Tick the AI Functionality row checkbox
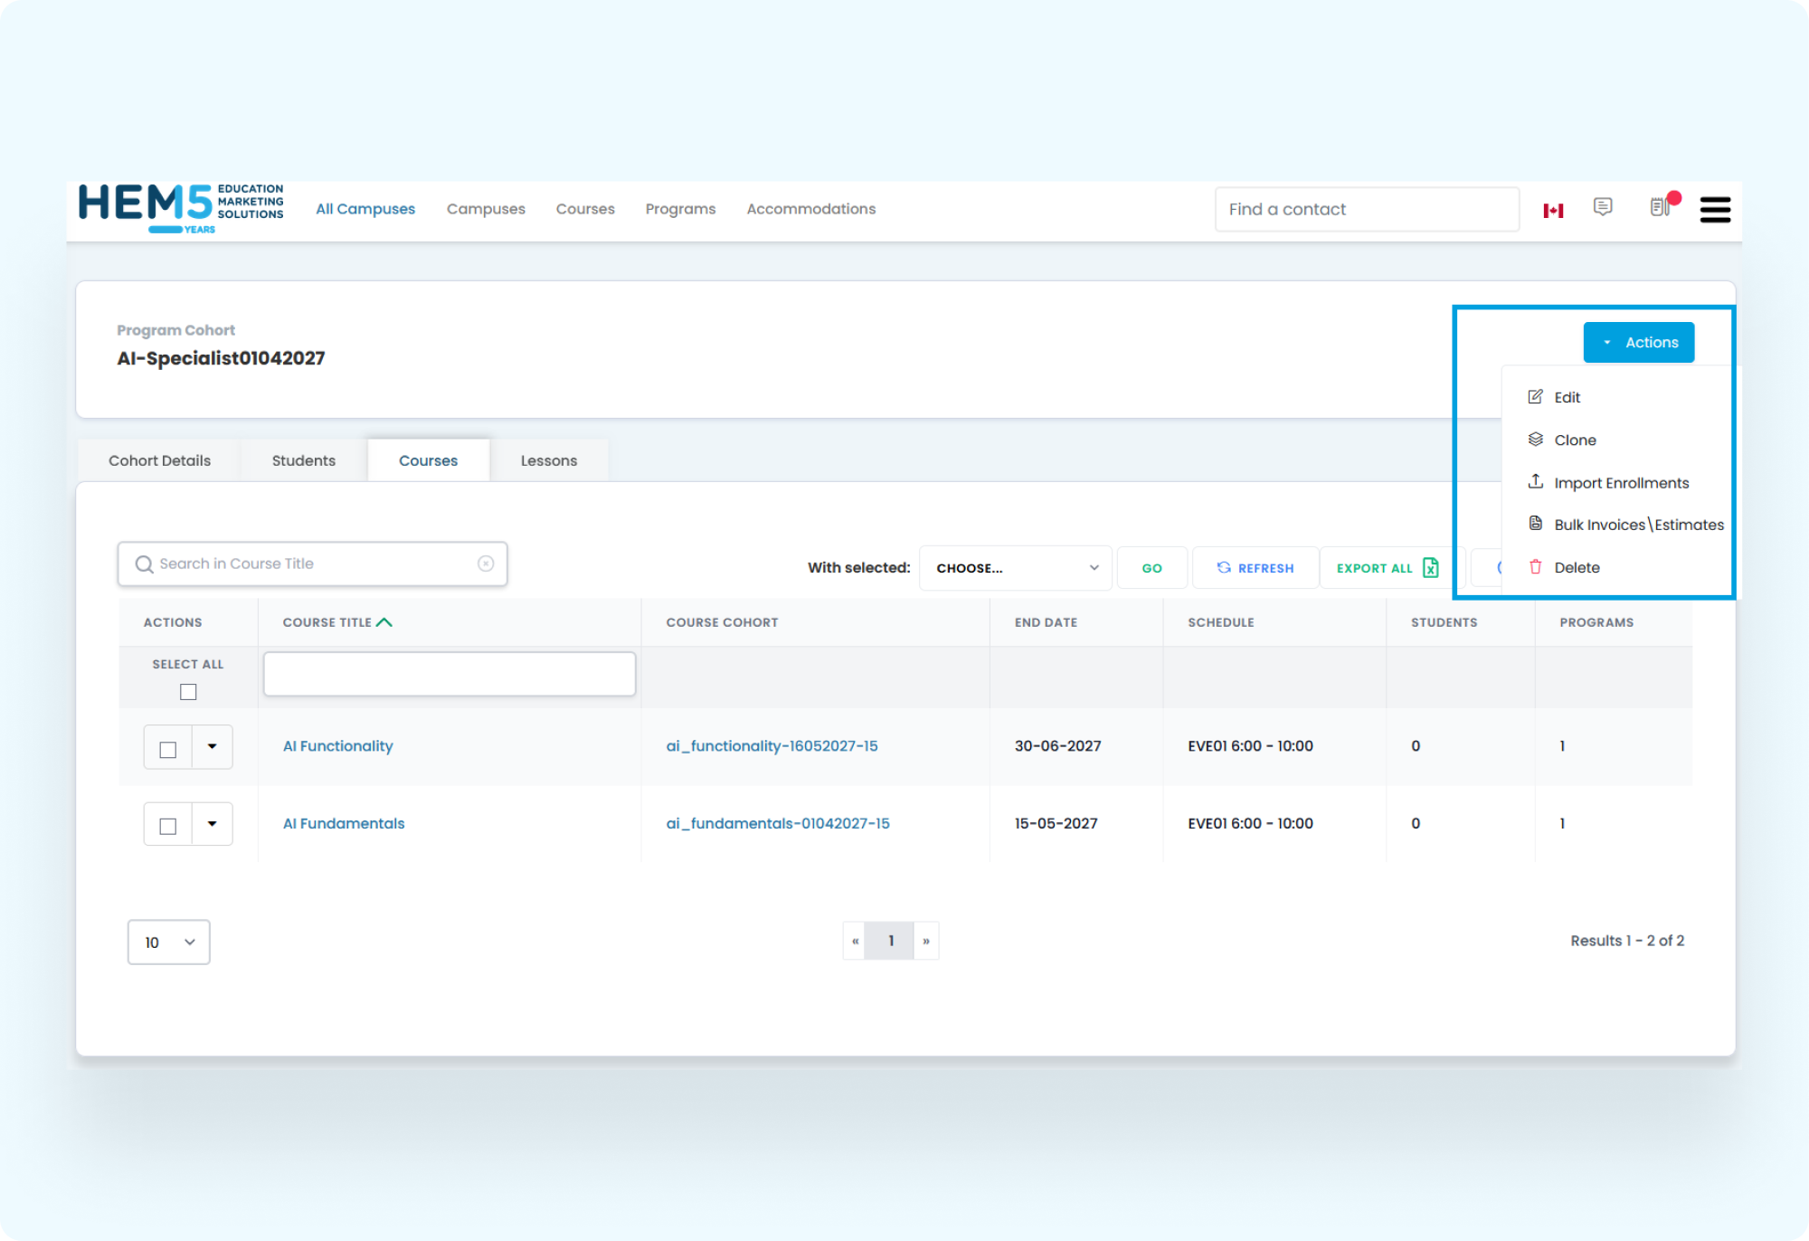Screen dimensions: 1809x1241 (168, 749)
